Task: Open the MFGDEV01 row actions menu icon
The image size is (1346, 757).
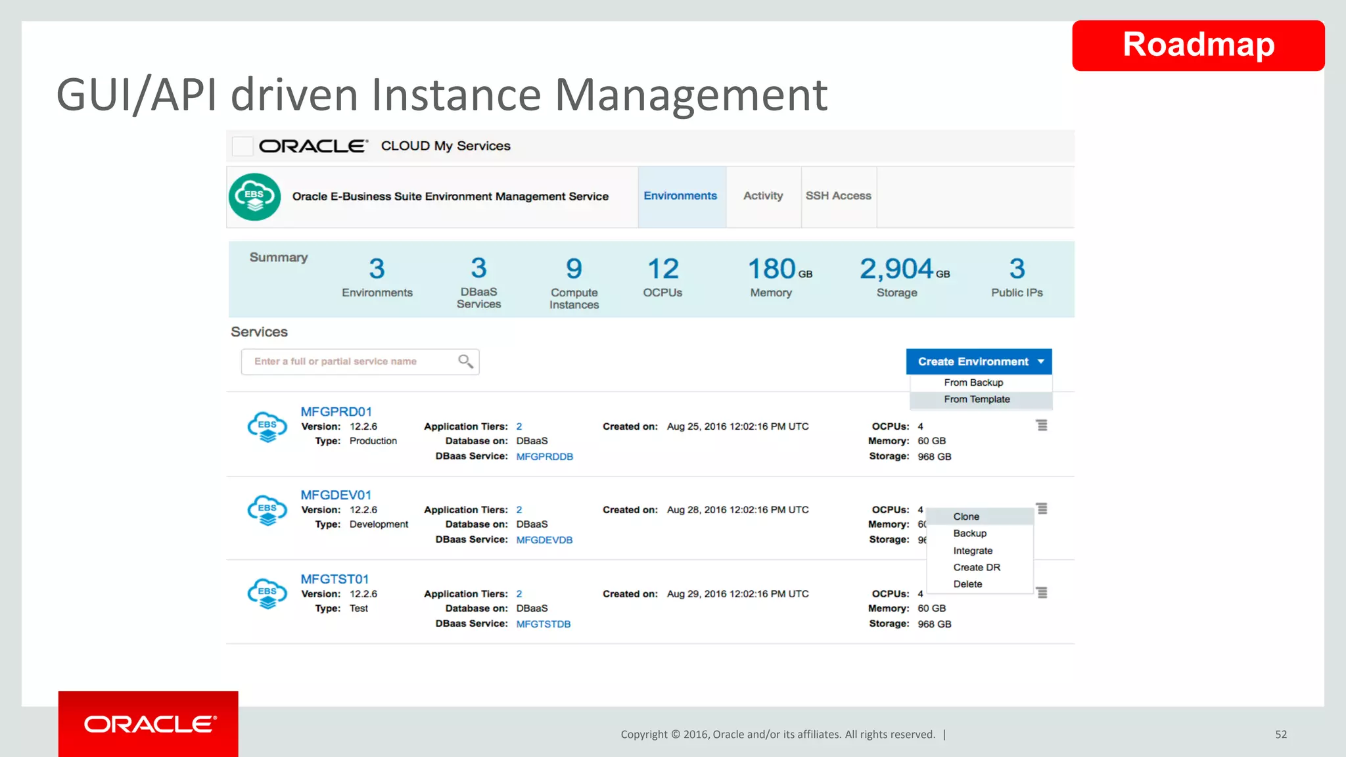Action: click(x=1042, y=509)
